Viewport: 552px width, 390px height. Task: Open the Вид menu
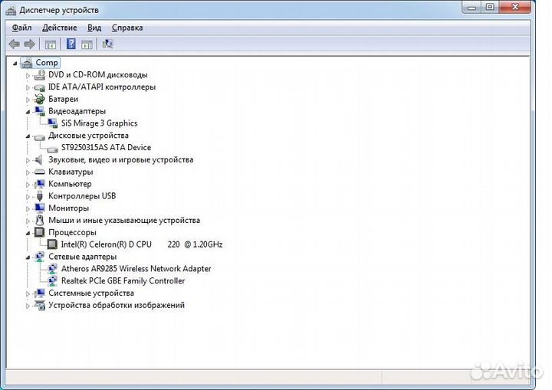click(94, 28)
